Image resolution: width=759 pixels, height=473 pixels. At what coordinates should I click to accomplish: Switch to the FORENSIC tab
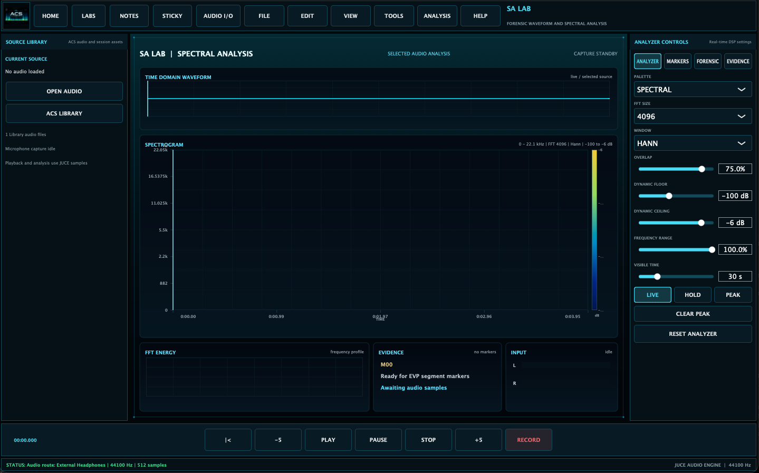(x=708, y=61)
